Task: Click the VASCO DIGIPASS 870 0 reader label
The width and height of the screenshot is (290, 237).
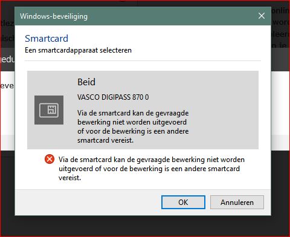Action: point(113,97)
